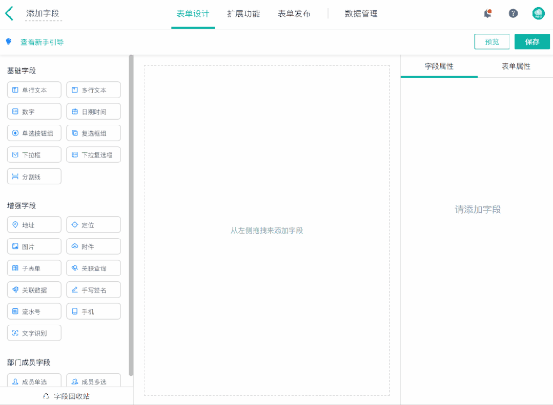This screenshot has width=553, height=405.
Task: Select the 单行文本 field icon
Action: click(15, 90)
